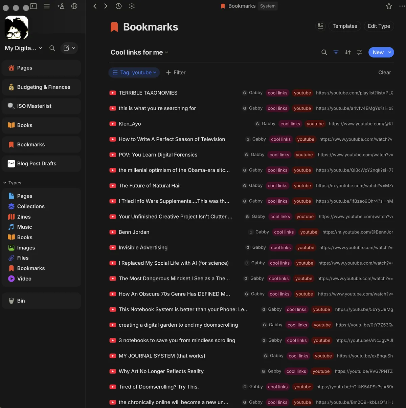This screenshot has width=406, height=408.
Task: Click the profile avatar image
Action: click(x=17, y=27)
